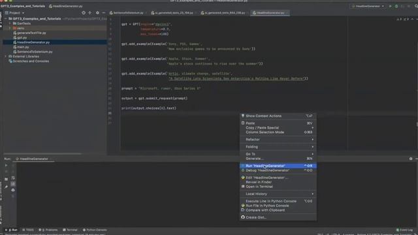Expand the Refactor submenu
Image resolution: width=418 pixels, height=235 pixels.
(x=278, y=139)
